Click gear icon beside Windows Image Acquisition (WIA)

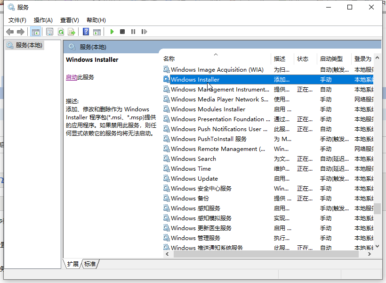[167, 70]
